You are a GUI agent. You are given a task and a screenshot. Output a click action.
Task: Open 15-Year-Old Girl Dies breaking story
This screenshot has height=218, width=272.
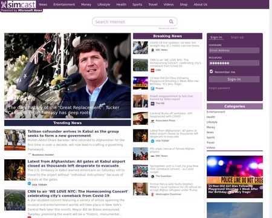pyautogui.click(x=174, y=81)
